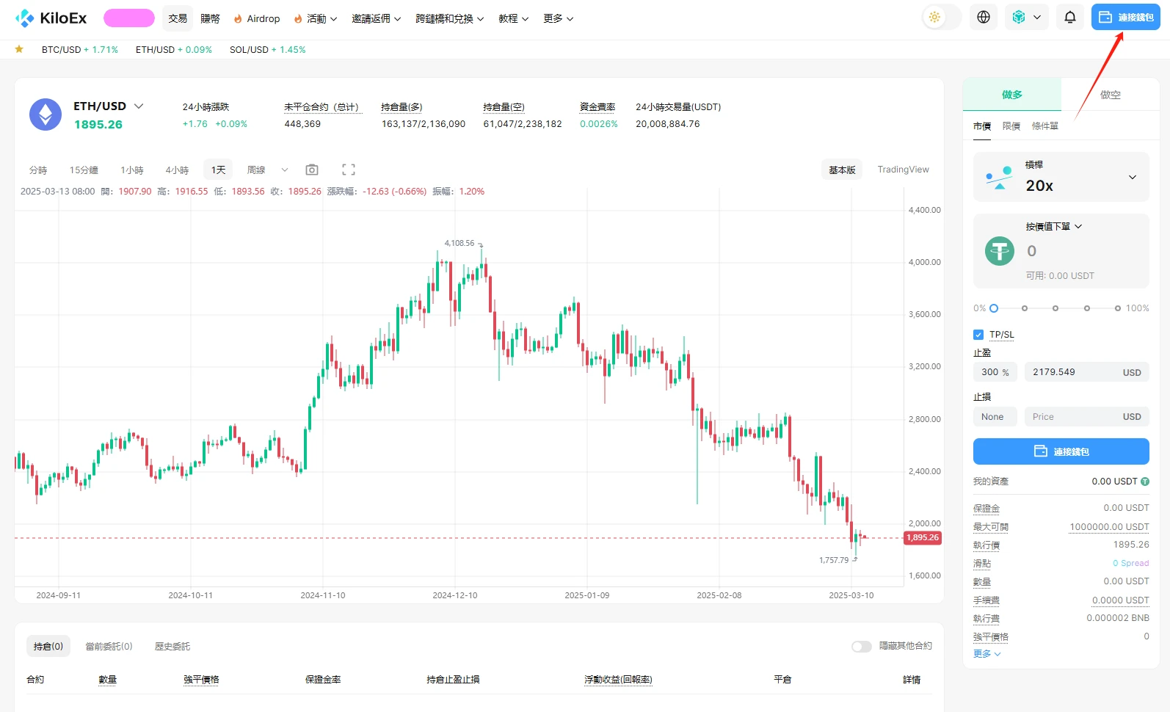The image size is (1170, 712).
Task: Click the top-right 連接錢包 button
Action: point(1125,18)
